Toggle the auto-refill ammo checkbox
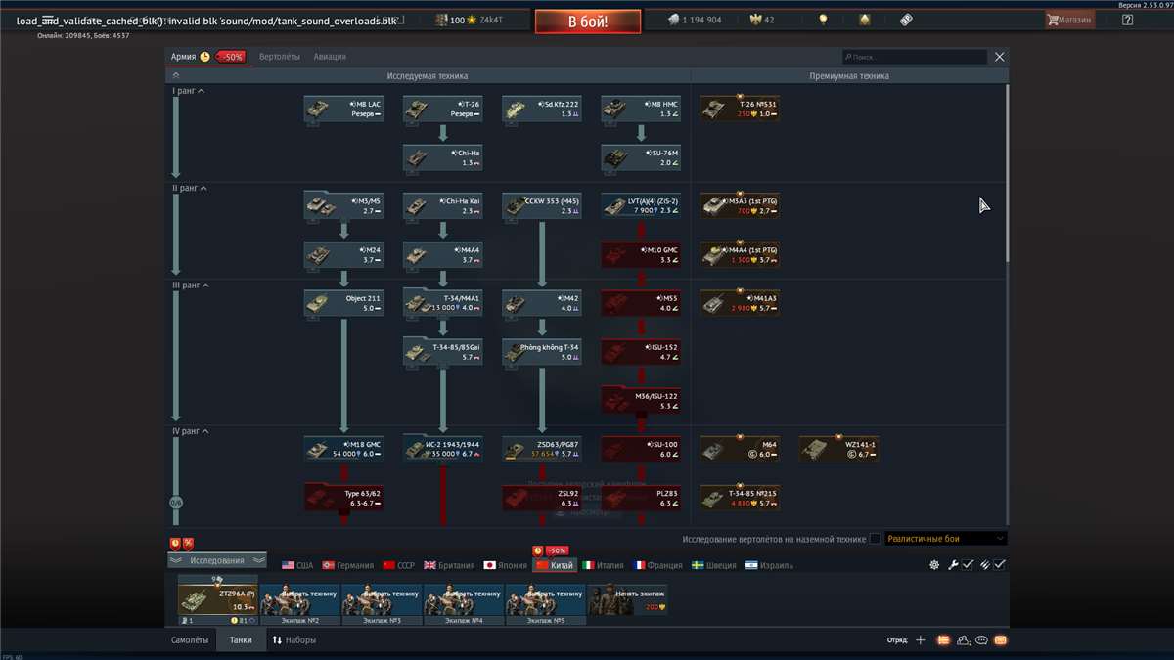1174x660 pixels. (x=999, y=565)
